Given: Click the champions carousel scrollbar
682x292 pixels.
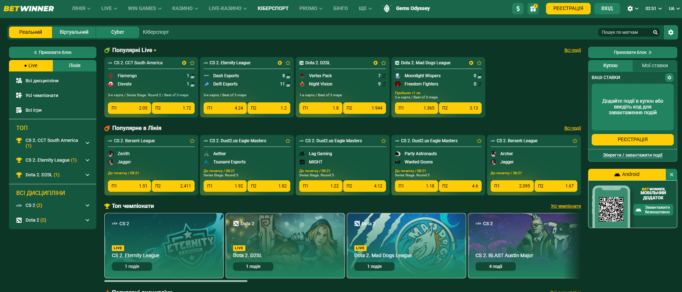Looking at the screenshot, I should 176,281.
